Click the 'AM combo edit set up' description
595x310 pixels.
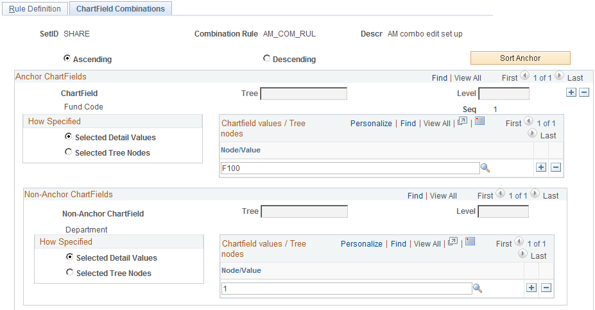(425, 34)
